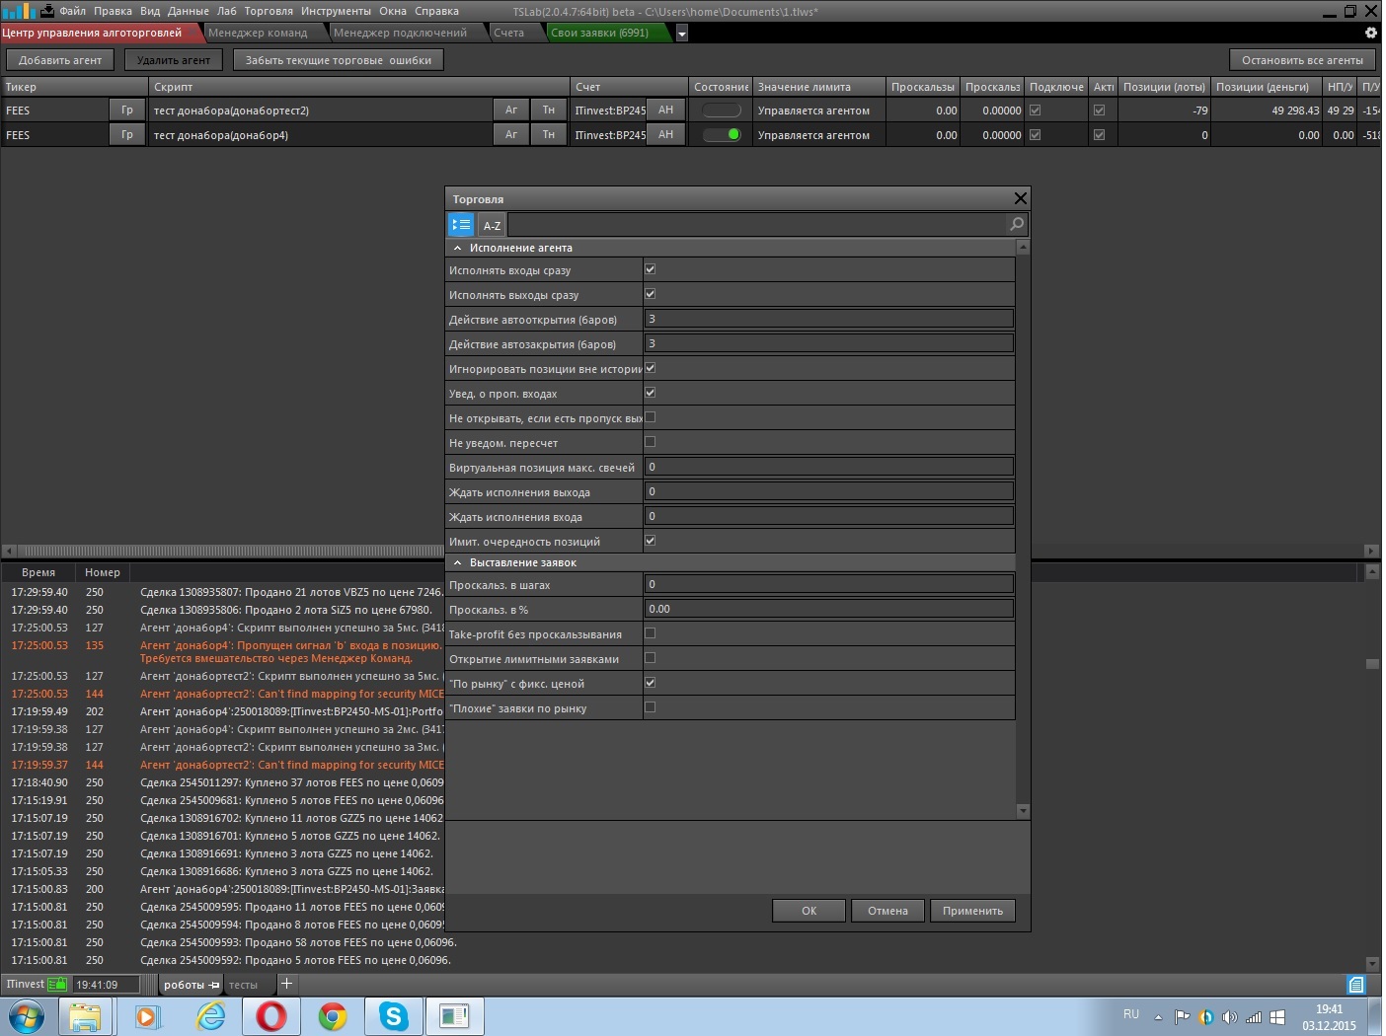
Task: Switch to the Счета tab
Action: tap(509, 33)
